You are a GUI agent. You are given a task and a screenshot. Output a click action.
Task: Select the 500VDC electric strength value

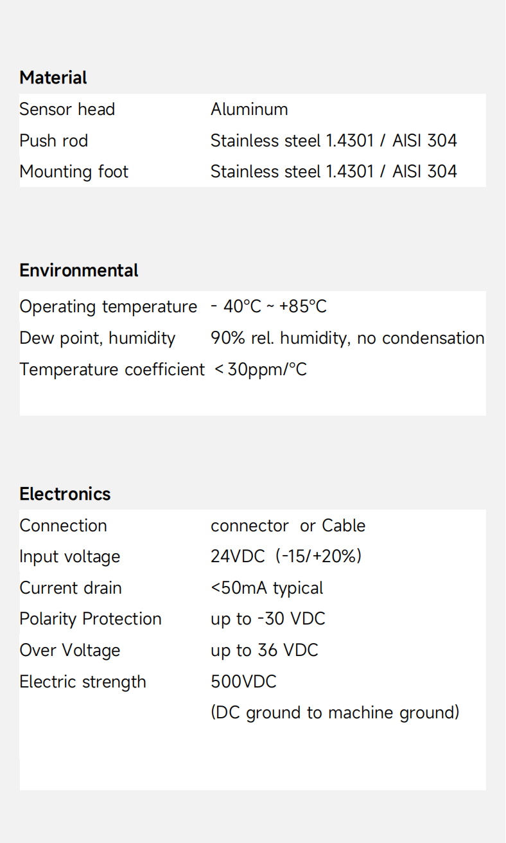point(243,682)
